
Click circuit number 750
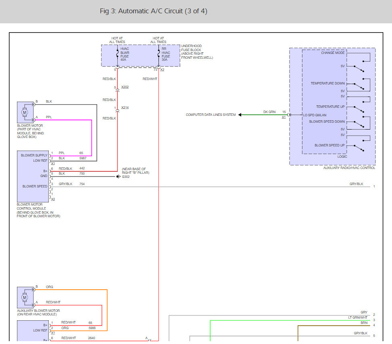(82, 174)
